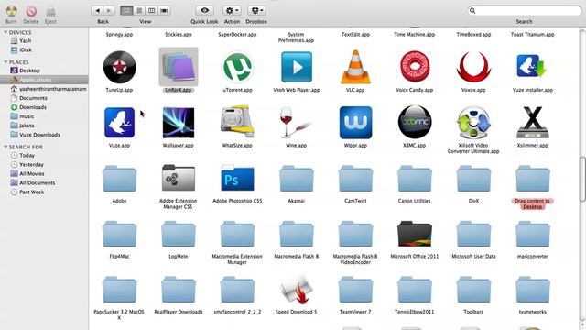Select the Flip4Mac folder
Screen dimensions: 586x330
point(119,235)
